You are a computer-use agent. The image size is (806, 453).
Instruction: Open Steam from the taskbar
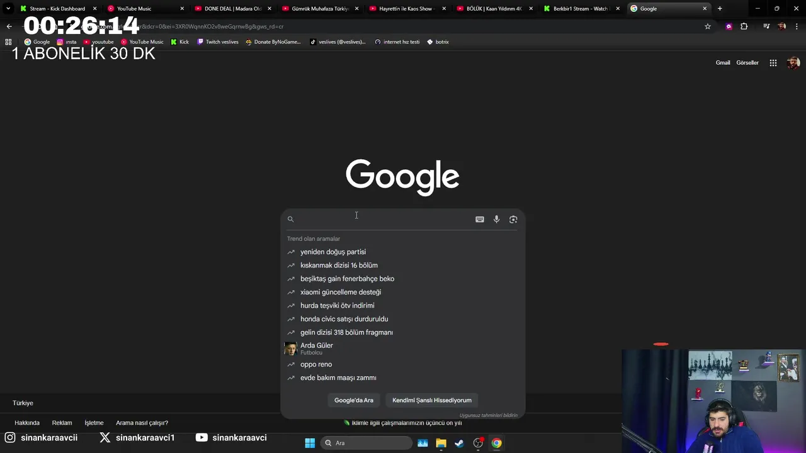(x=459, y=443)
